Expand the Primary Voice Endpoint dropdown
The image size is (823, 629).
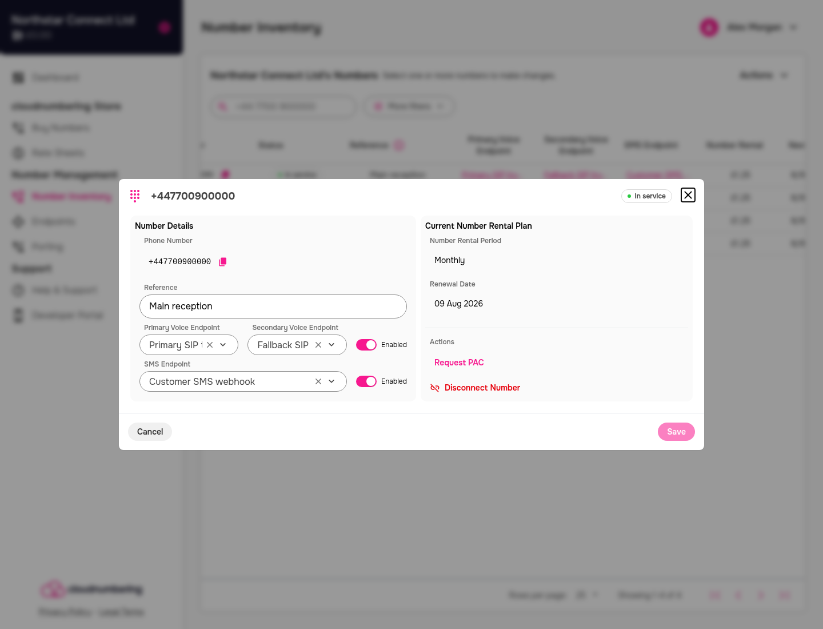tap(223, 345)
